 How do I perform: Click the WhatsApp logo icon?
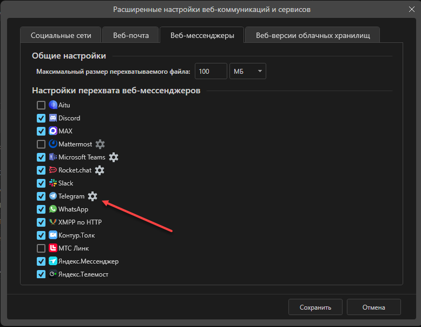tap(53, 209)
